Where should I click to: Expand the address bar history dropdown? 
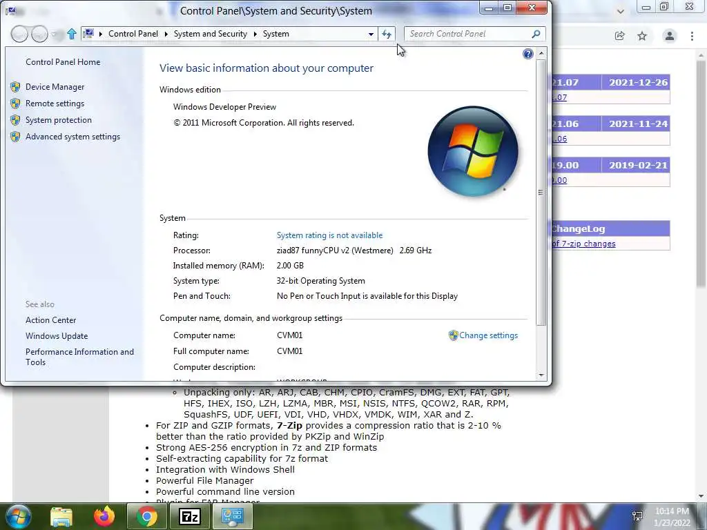click(x=371, y=34)
